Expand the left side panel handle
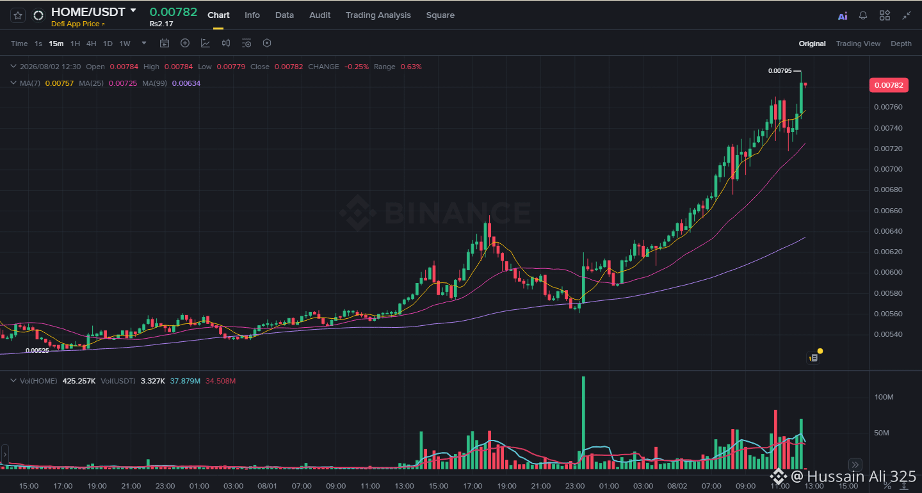This screenshot has height=493, width=922. [4, 454]
